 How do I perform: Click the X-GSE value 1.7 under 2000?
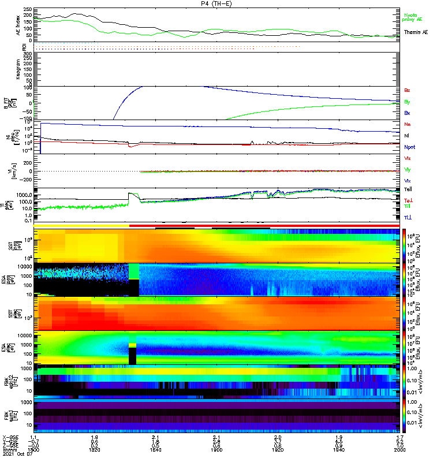coord(400,438)
